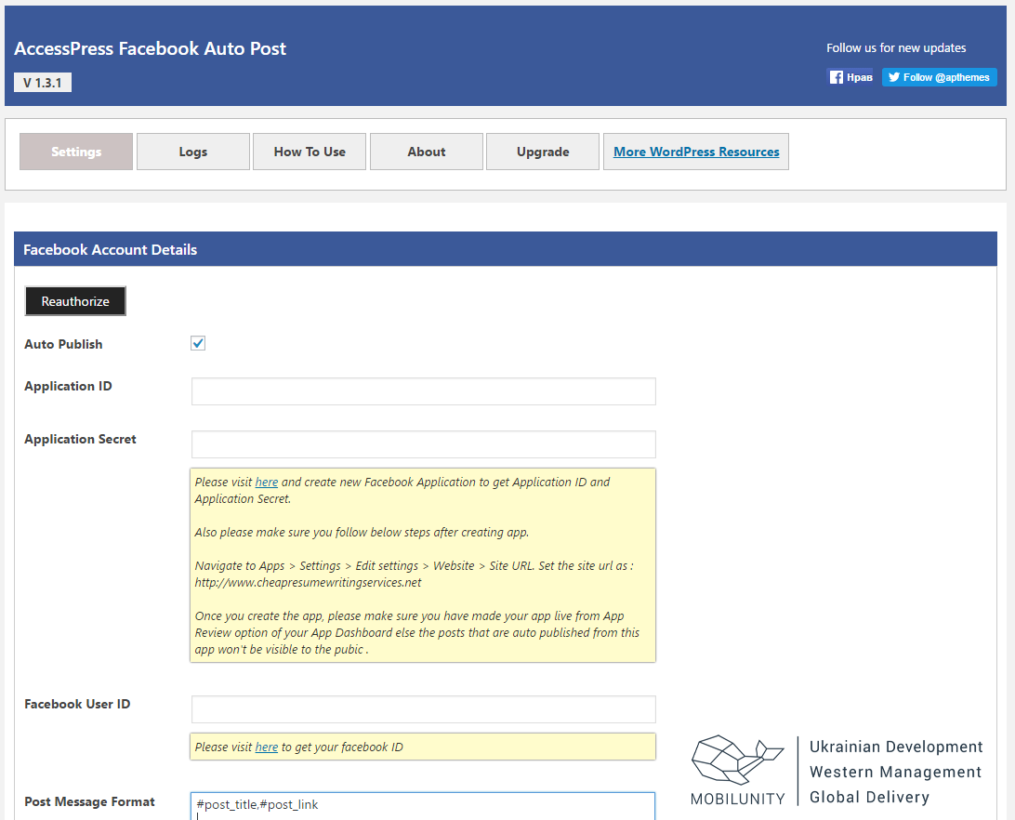
Task: Open the Mobilunity advertisement banner
Action: tap(837, 771)
